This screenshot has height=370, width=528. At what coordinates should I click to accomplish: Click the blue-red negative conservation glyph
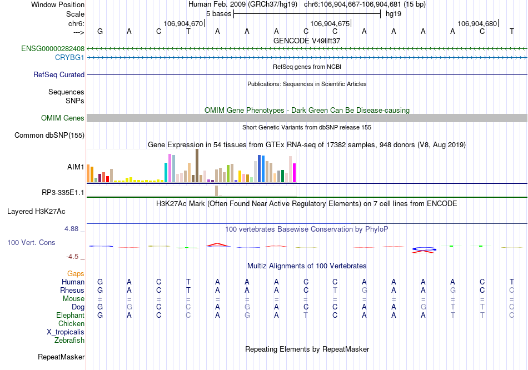click(424, 250)
